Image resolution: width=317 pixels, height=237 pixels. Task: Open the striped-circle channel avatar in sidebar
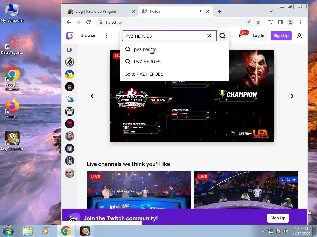pos(70,62)
